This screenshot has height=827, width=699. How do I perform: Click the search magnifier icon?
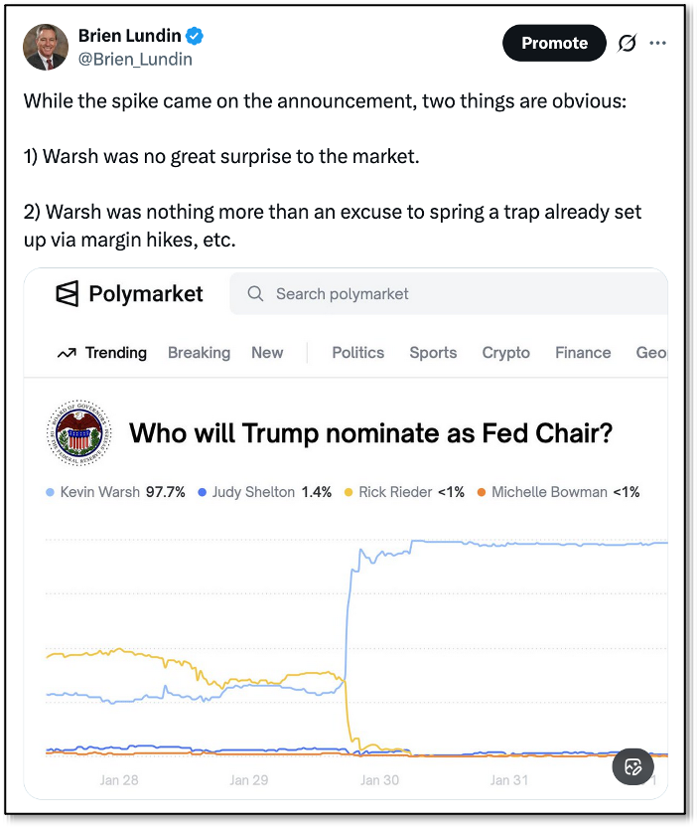[x=255, y=293]
